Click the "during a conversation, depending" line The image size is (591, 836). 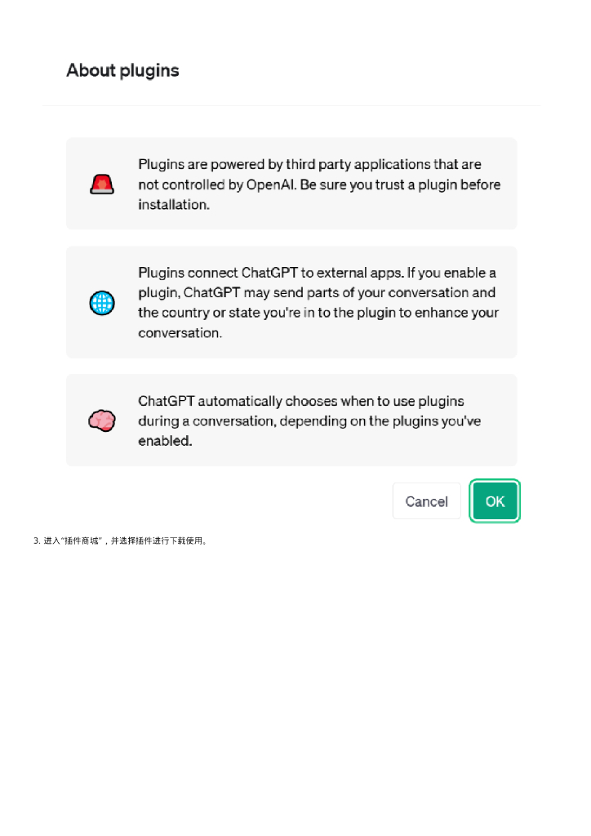(x=309, y=420)
